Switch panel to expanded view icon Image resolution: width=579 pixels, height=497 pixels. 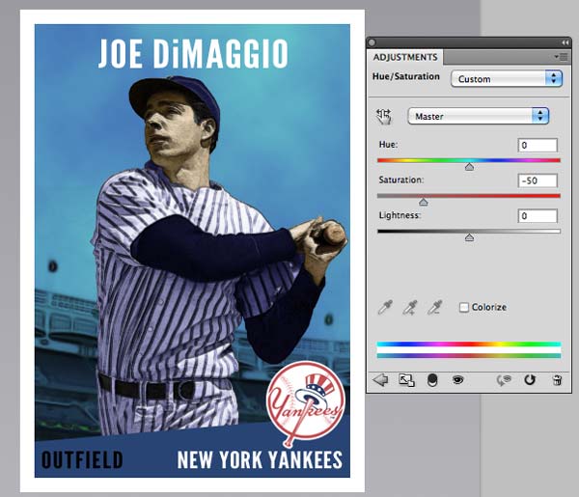(x=406, y=380)
